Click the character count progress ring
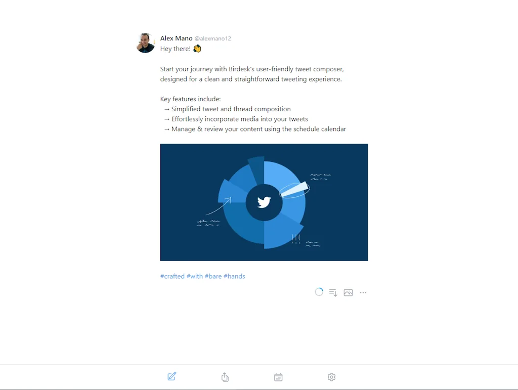Viewport: 518px width, 390px height. [x=319, y=292]
